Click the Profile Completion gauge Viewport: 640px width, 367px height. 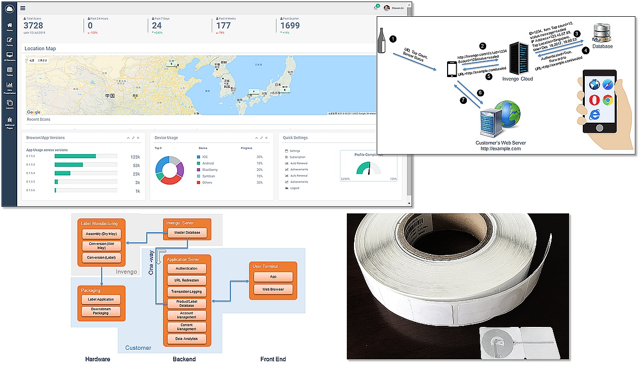point(368,168)
